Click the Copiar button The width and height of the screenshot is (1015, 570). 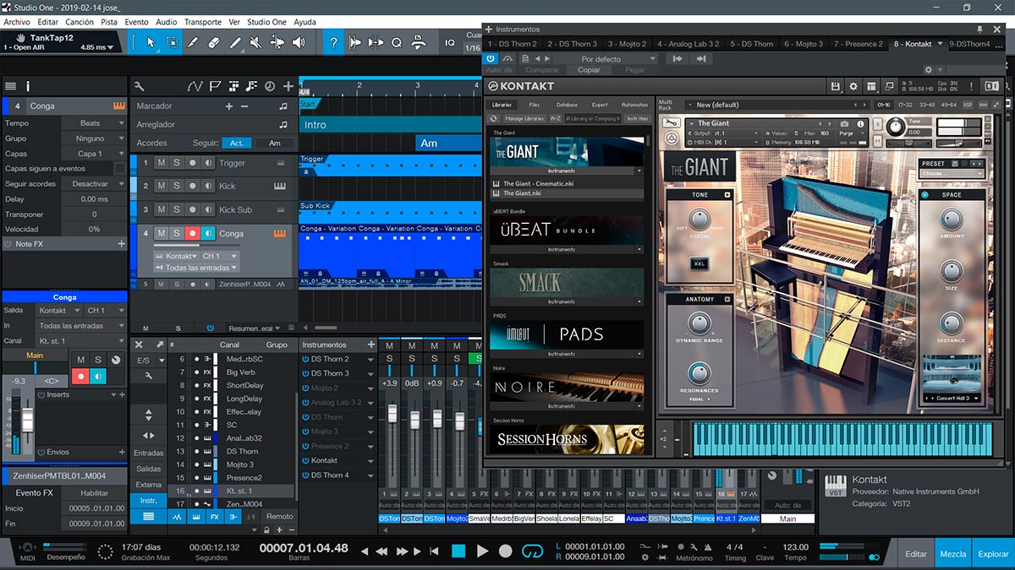pyautogui.click(x=589, y=70)
